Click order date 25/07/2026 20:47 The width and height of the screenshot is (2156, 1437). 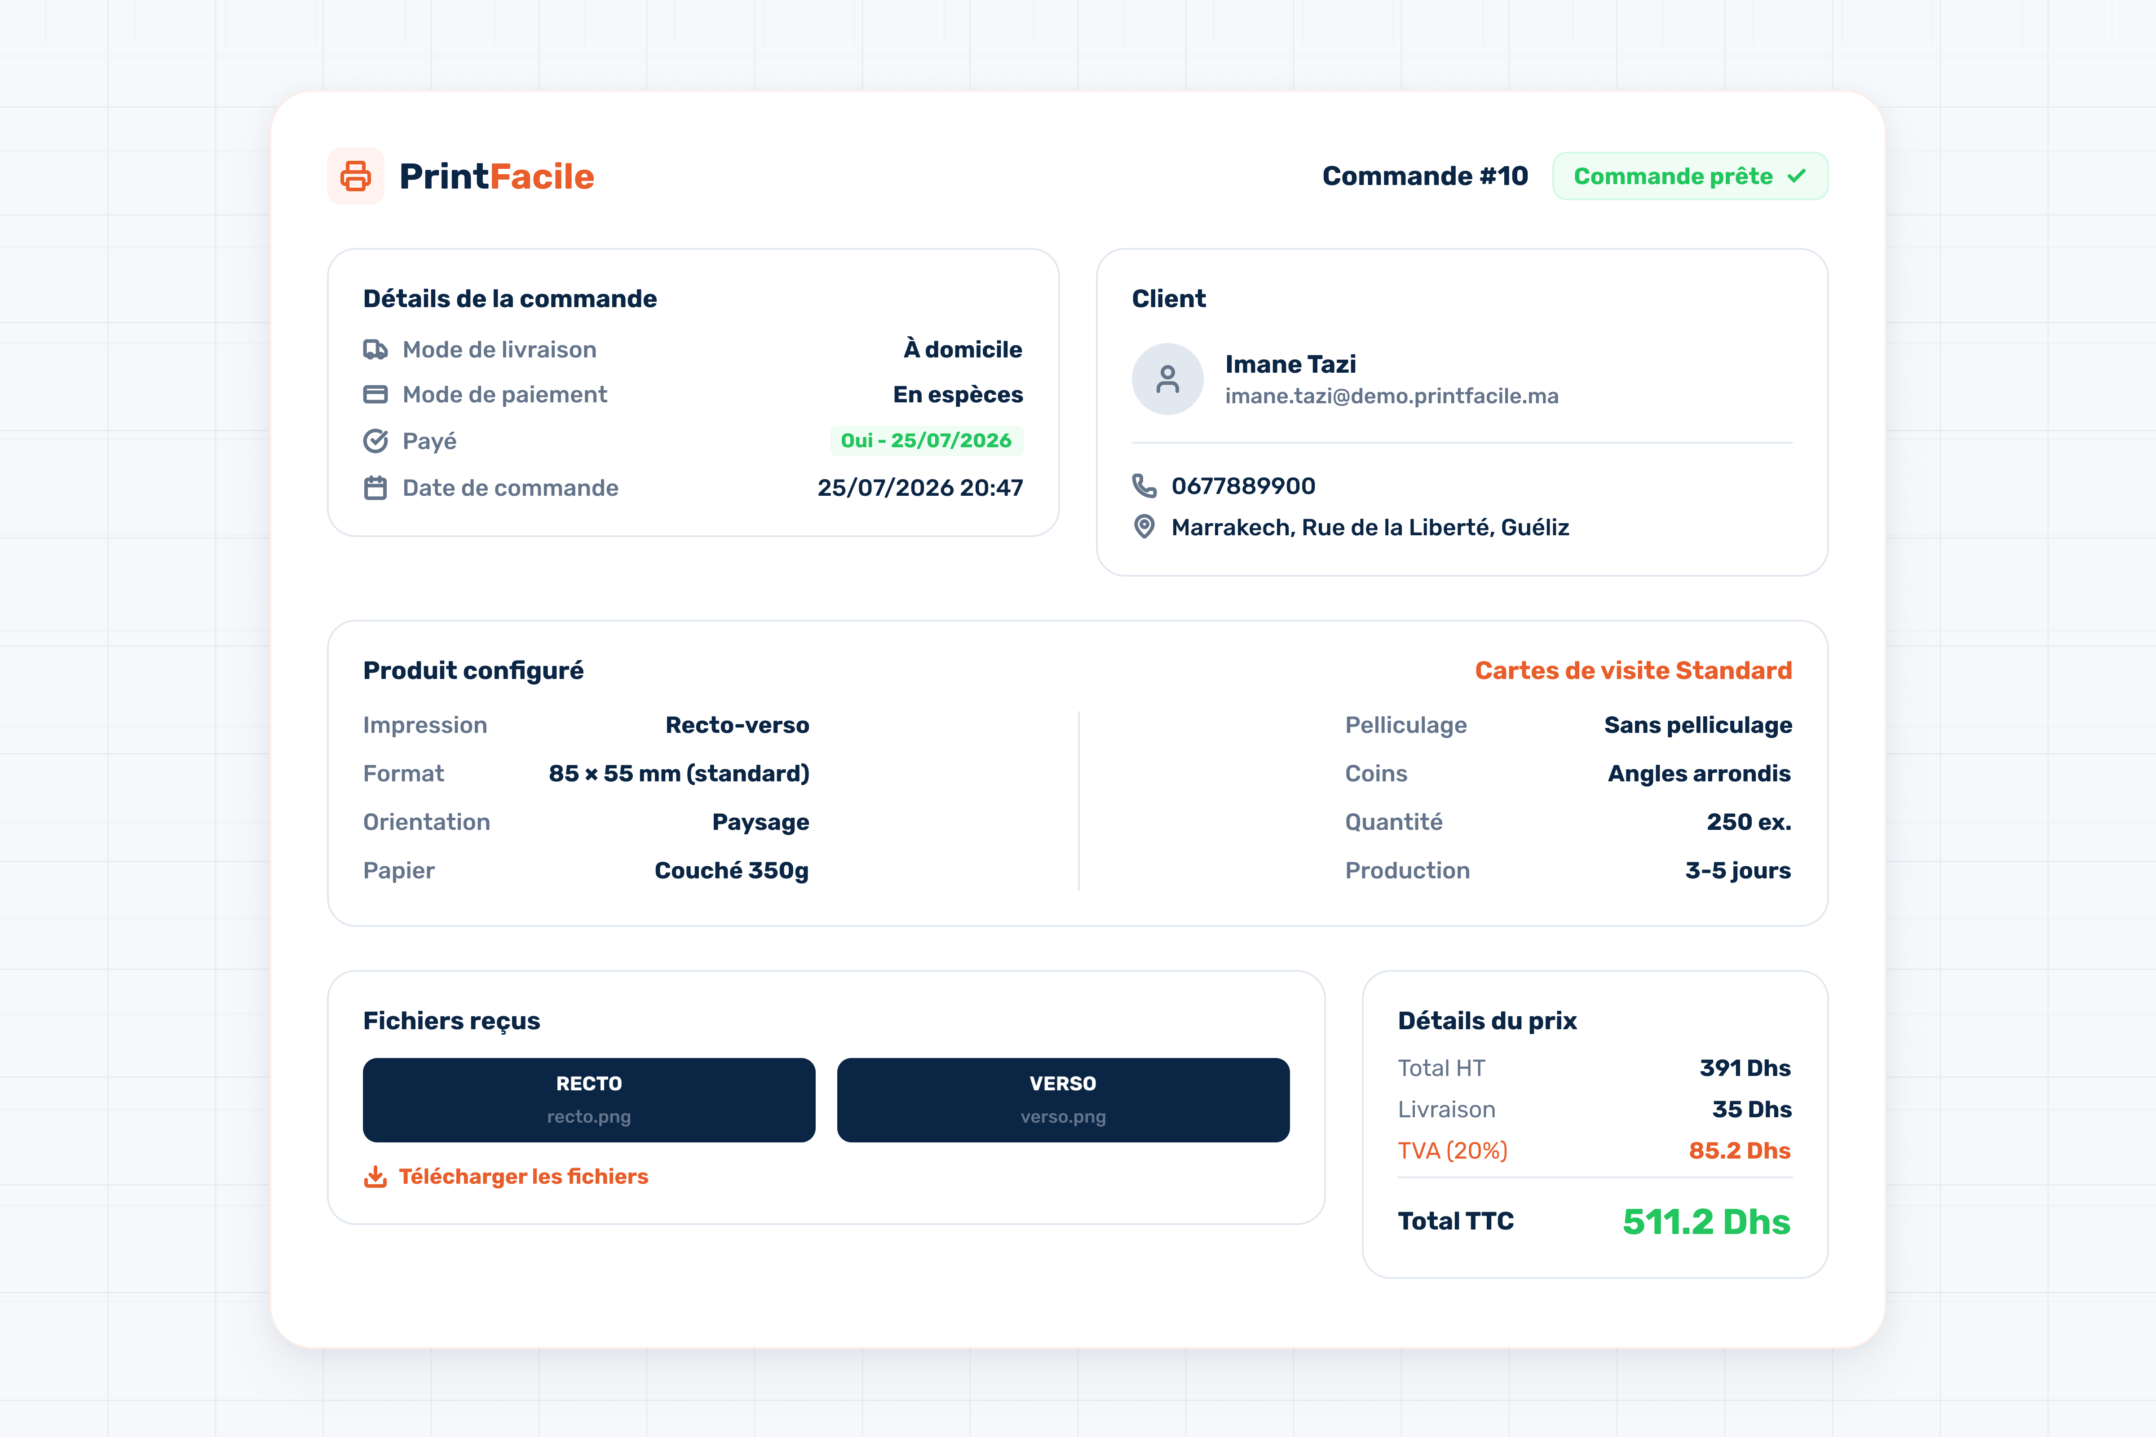pos(920,488)
